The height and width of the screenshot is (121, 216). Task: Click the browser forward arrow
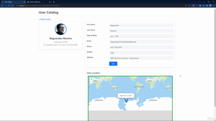tap(6, 6)
